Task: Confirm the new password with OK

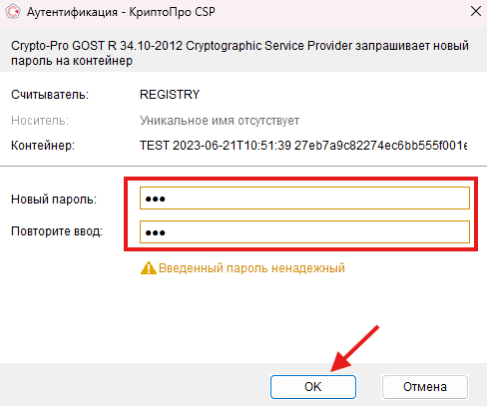Action: tap(313, 387)
